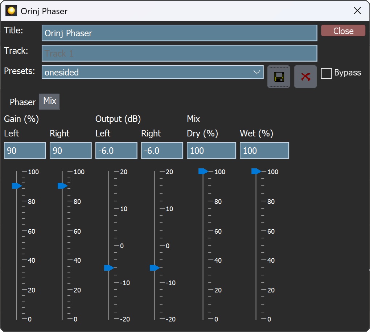Delete preset using the red X icon
This screenshot has height=332, width=370.
(305, 77)
